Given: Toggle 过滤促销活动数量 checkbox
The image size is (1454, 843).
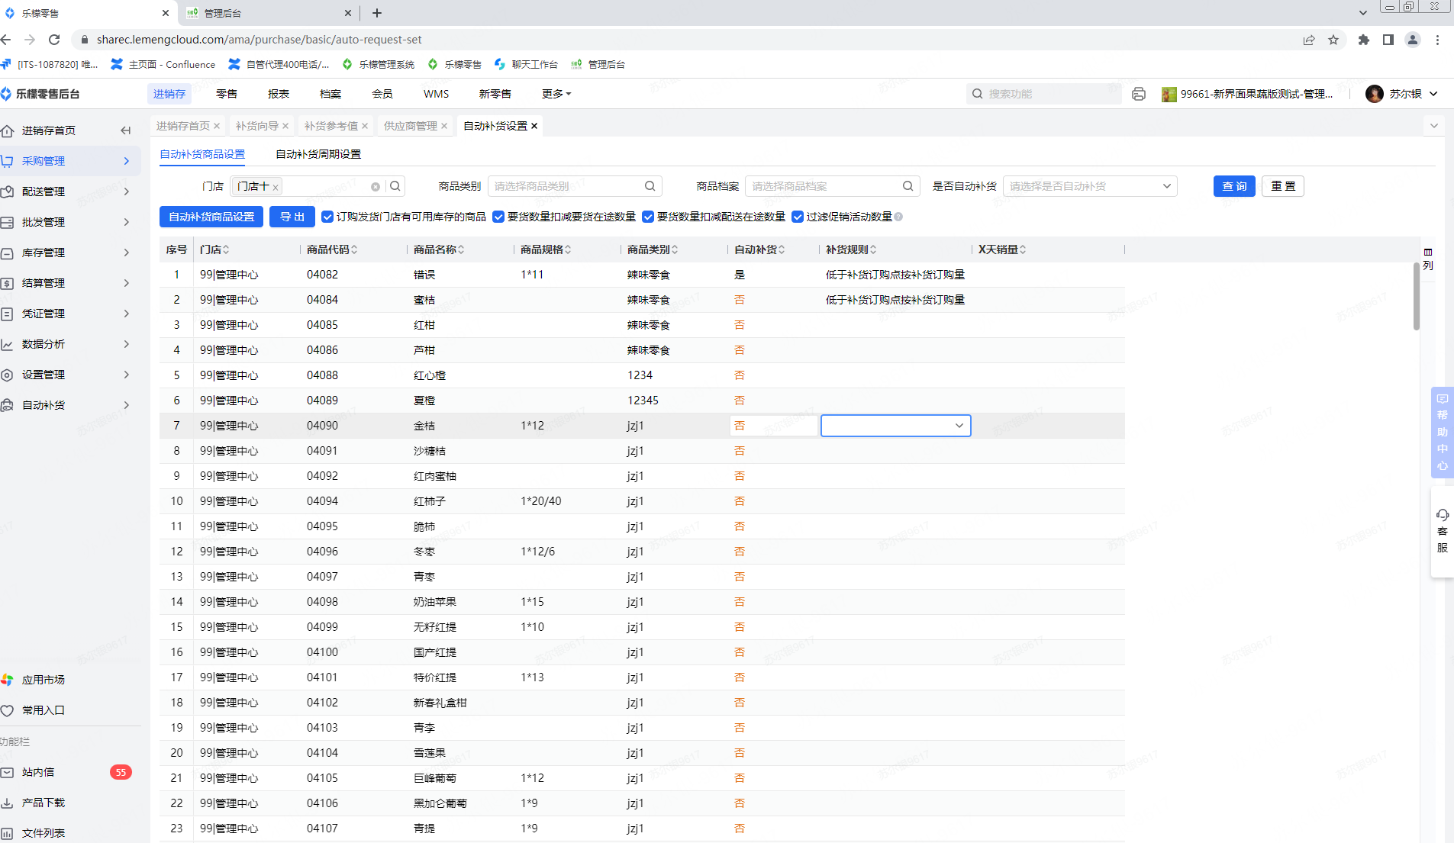Looking at the screenshot, I should [798, 217].
